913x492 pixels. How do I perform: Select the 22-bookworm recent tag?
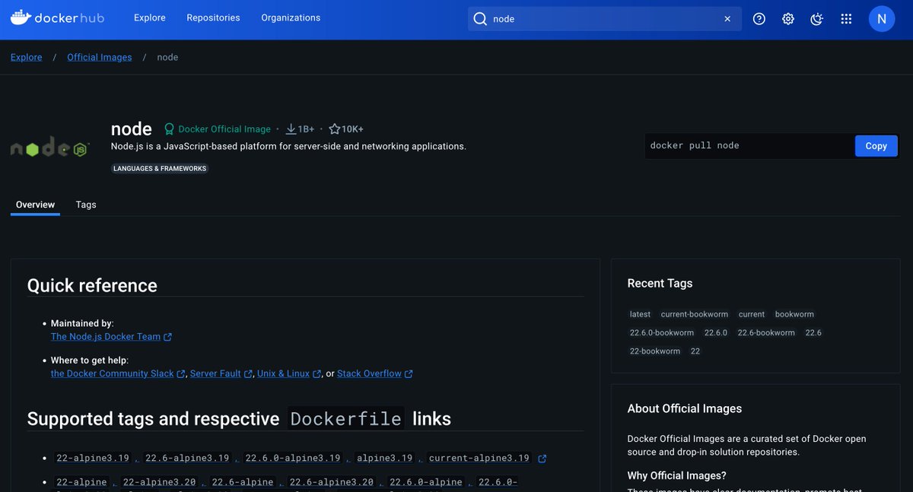click(x=655, y=351)
